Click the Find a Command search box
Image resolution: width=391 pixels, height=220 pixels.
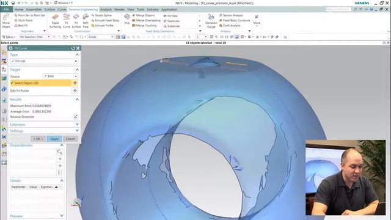pos(338,9)
